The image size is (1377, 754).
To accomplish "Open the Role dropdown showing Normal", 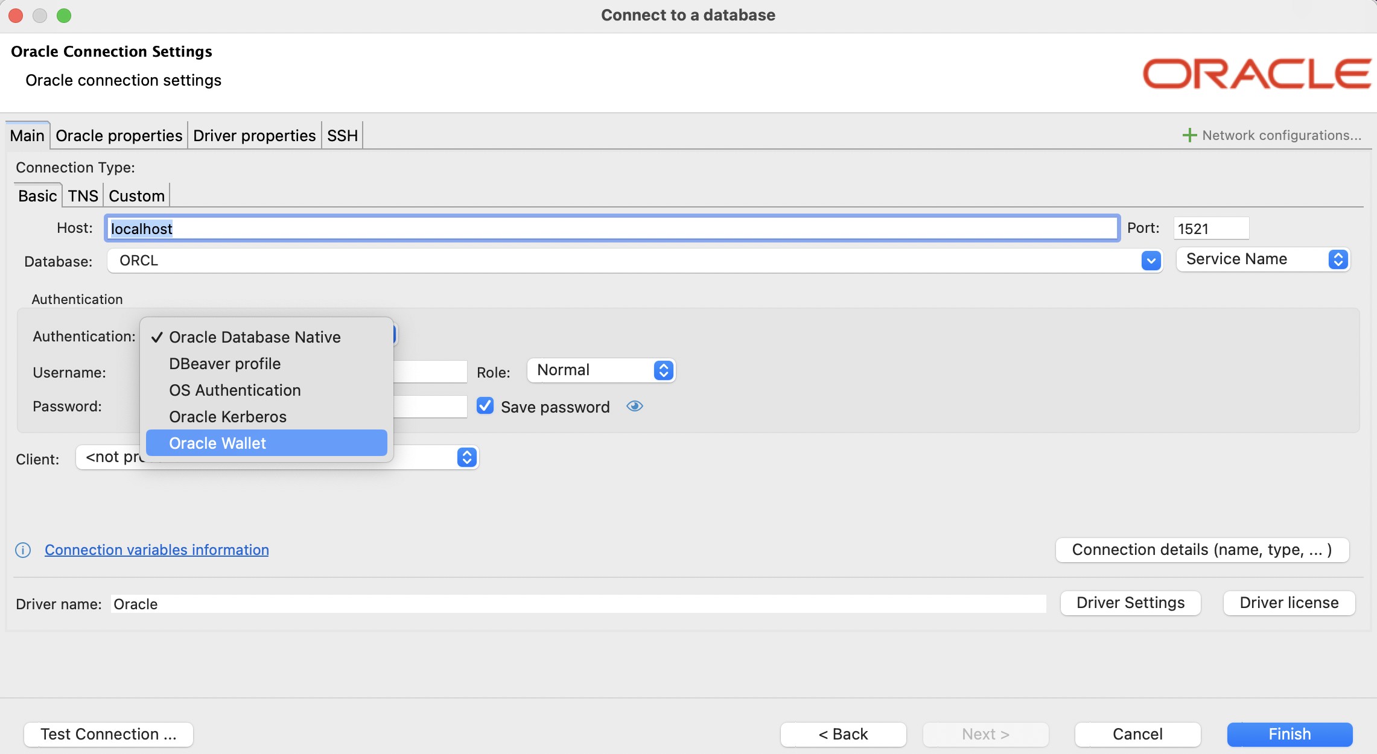I will [x=601, y=370].
